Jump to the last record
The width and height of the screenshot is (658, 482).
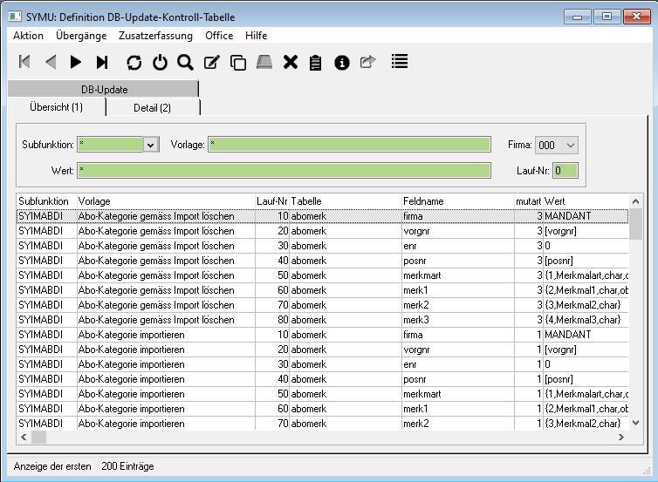[102, 62]
